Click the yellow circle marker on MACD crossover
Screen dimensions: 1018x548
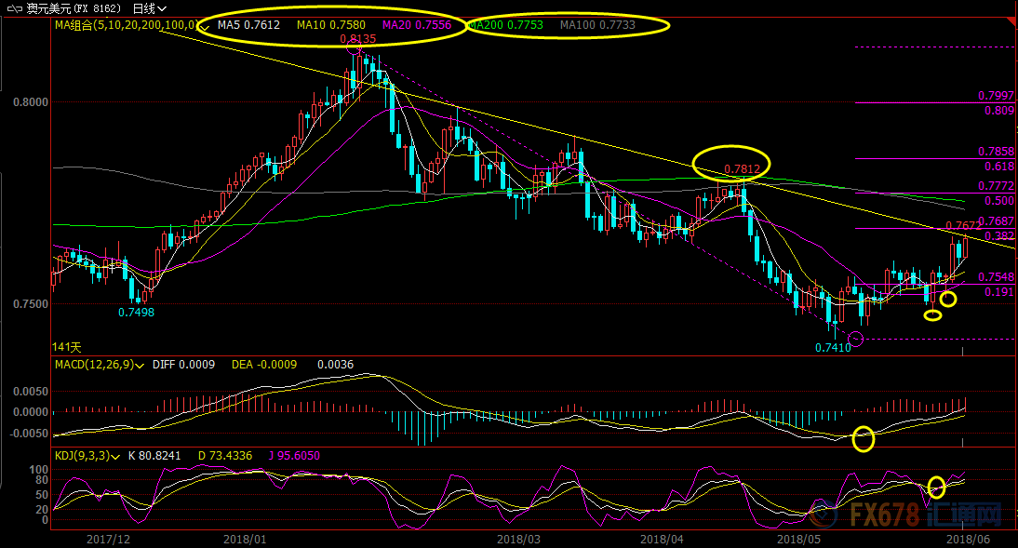[x=864, y=438]
